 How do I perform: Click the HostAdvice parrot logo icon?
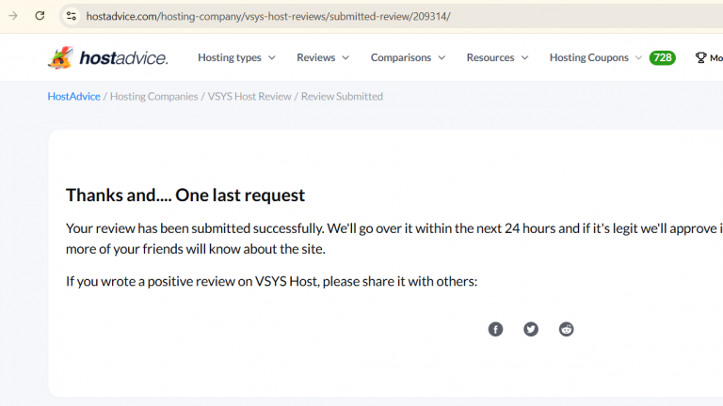pyautogui.click(x=60, y=57)
